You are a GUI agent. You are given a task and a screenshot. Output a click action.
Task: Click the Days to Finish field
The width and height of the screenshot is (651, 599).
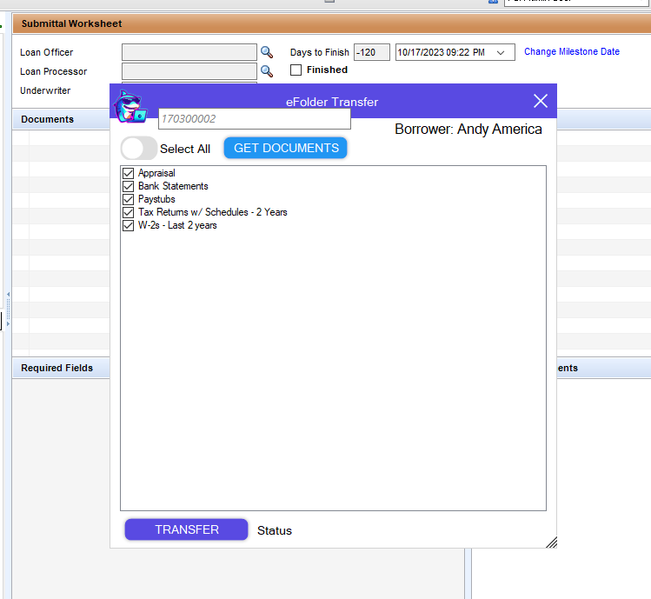(371, 53)
